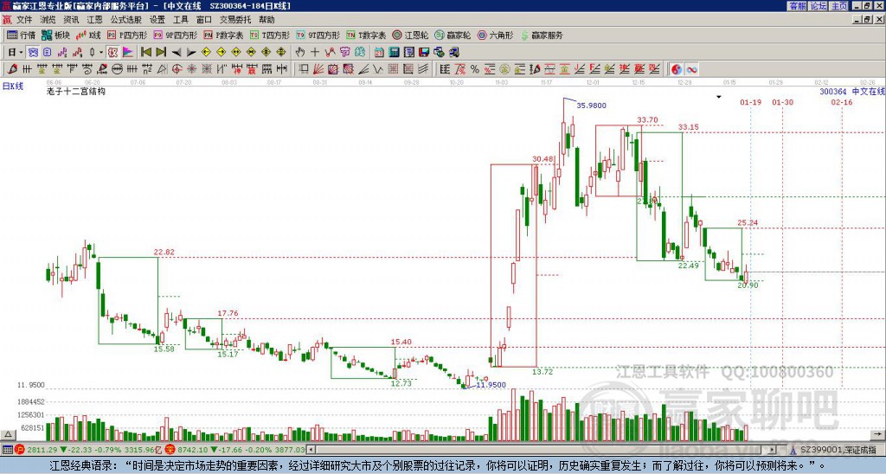Select the crosshair cursor tool

coord(315,53)
